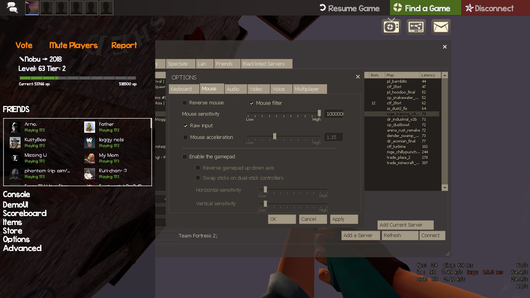The width and height of the screenshot is (530, 298).
Task: Click the Mouse acceleration slider handle
Action: pos(275,136)
